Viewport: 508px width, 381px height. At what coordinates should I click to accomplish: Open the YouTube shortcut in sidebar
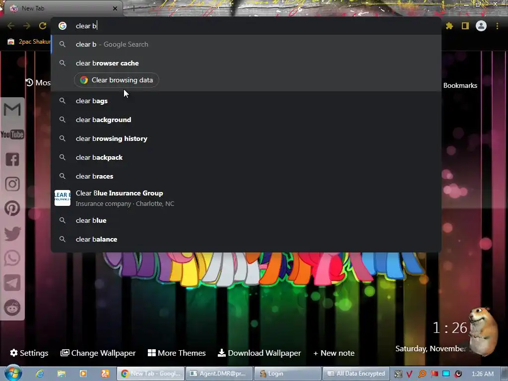tap(12, 134)
